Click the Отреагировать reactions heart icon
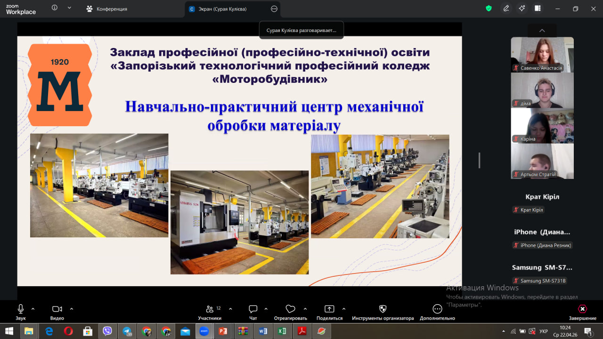The height and width of the screenshot is (339, 603). click(x=290, y=309)
